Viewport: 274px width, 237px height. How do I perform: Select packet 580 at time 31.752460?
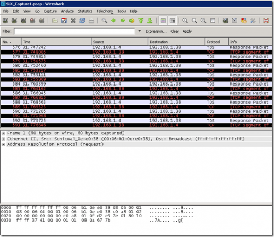tap(136, 66)
